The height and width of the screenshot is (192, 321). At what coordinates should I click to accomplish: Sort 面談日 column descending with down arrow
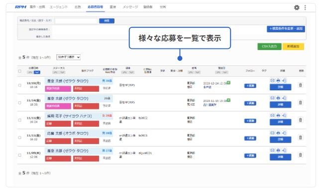pos(225,72)
